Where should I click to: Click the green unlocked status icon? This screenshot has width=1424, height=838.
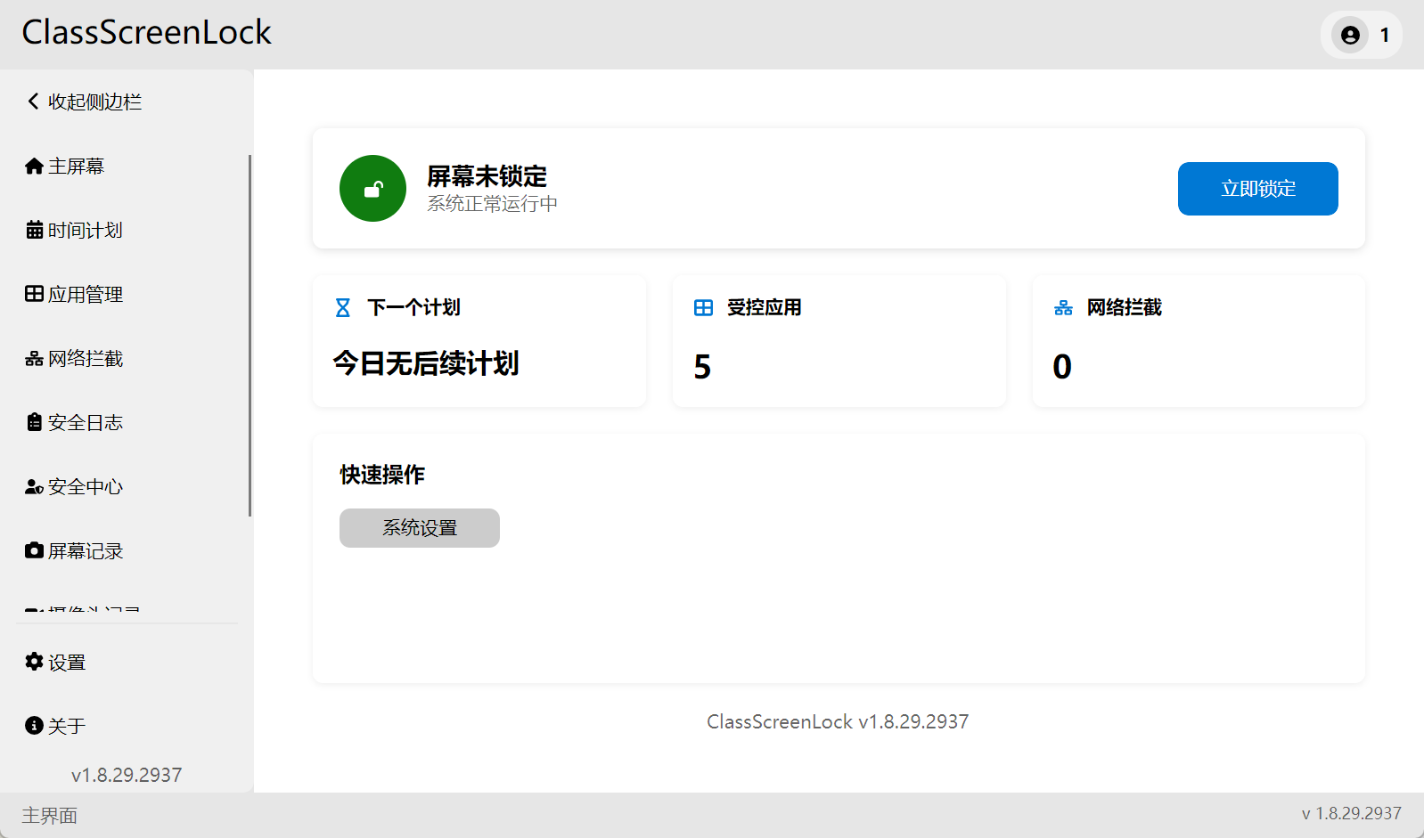pyautogui.click(x=372, y=189)
